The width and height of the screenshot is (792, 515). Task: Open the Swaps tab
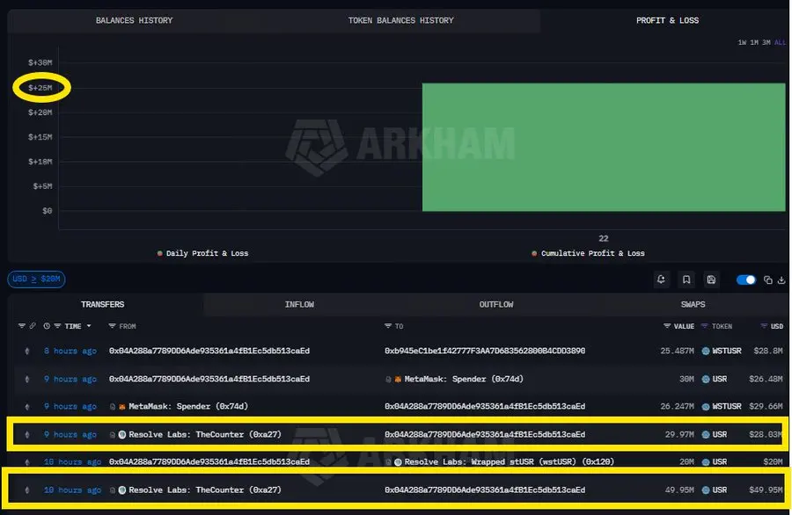pos(693,304)
